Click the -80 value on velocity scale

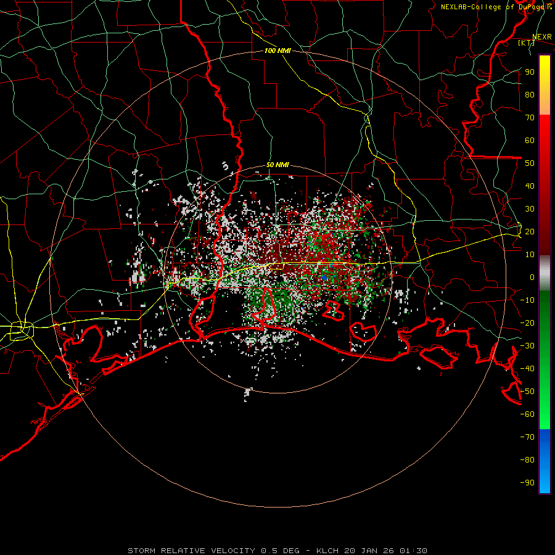(x=527, y=460)
